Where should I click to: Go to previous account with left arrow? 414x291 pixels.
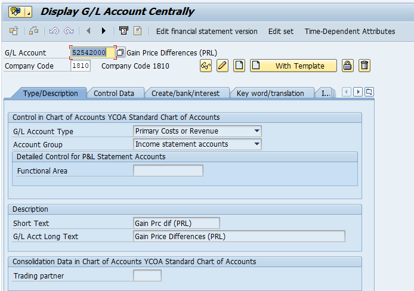(x=88, y=31)
